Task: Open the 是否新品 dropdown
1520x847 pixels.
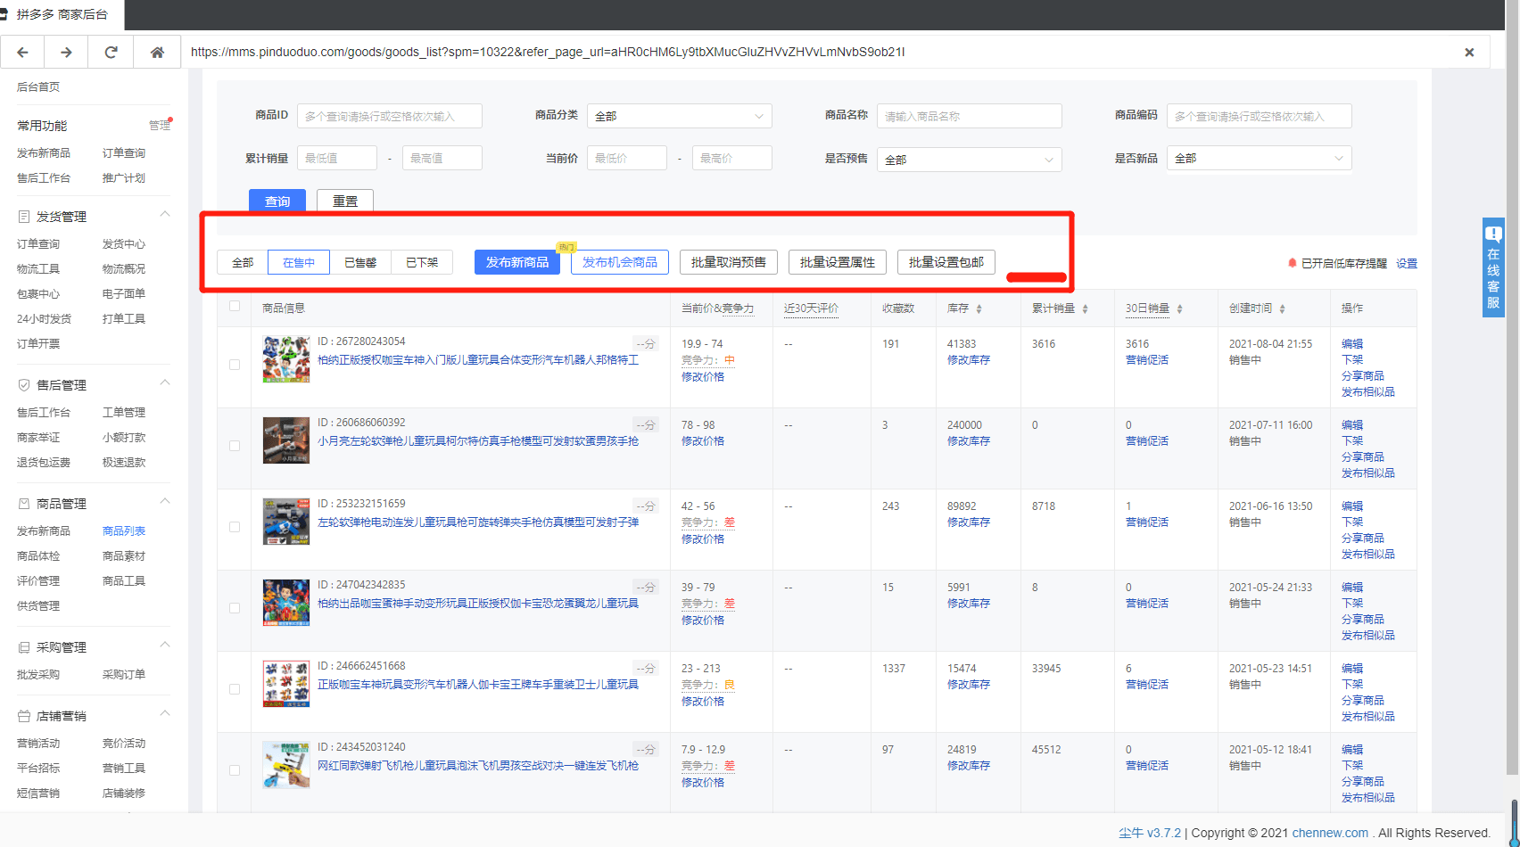Action: [x=1259, y=158]
